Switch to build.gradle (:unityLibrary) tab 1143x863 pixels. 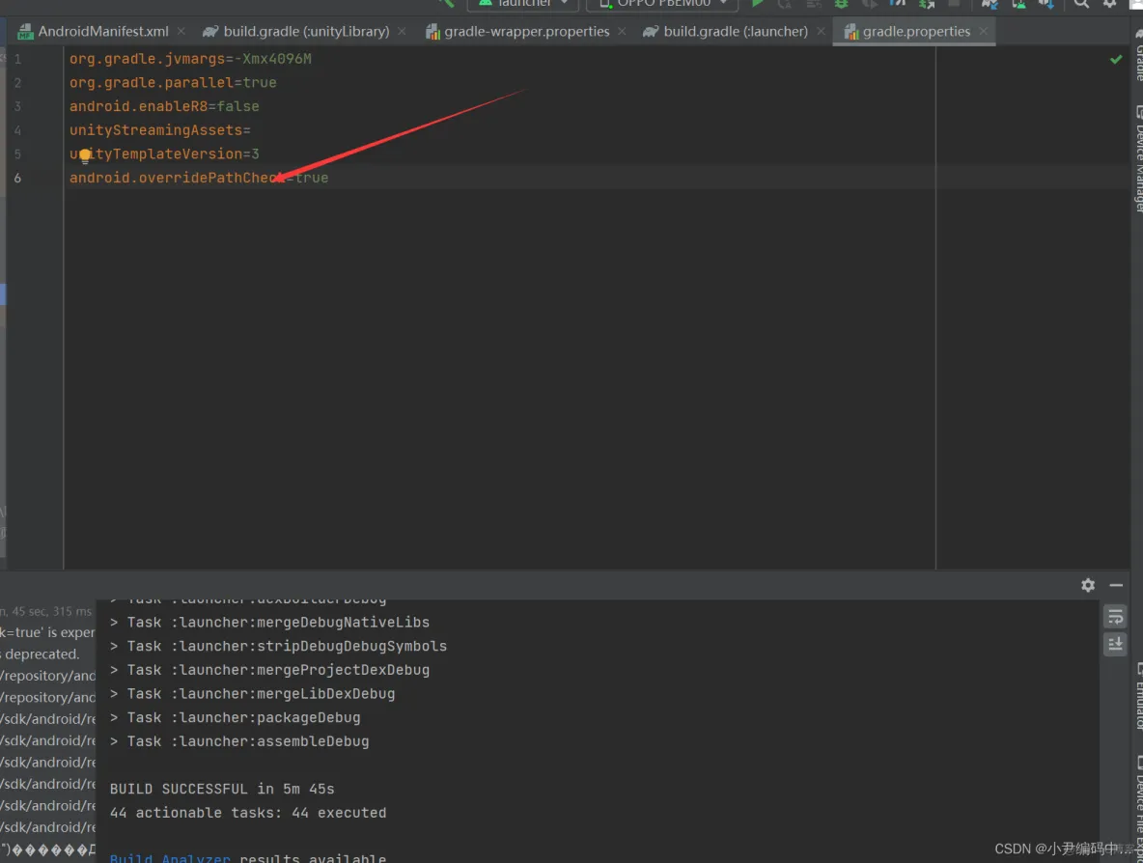306,31
